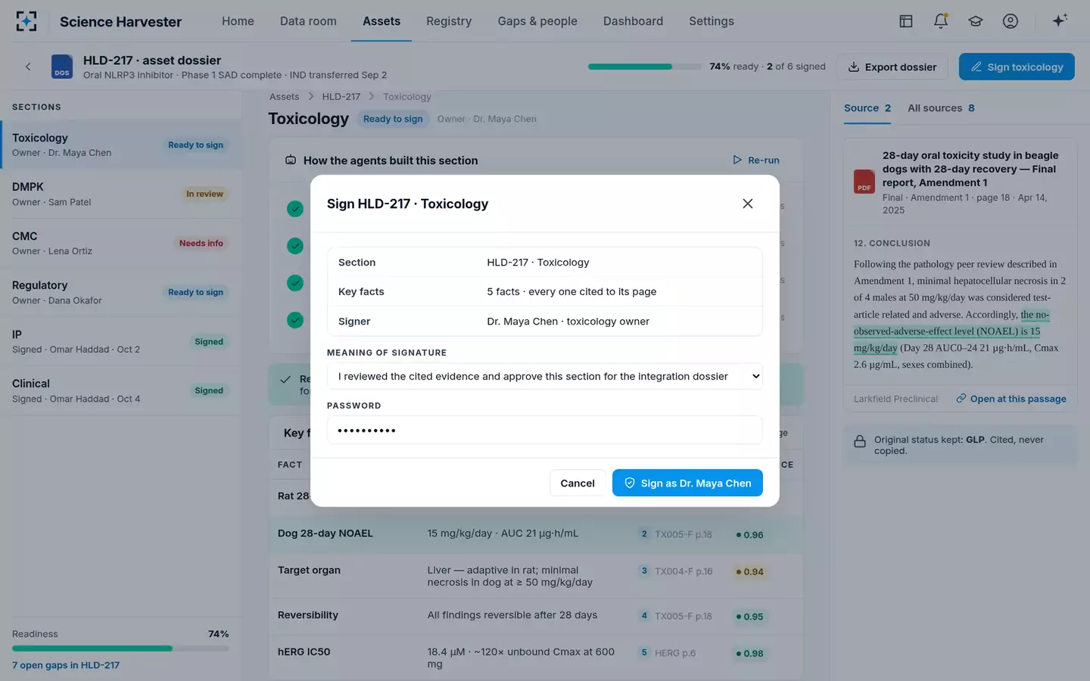The height and width of the screenshot is (681, 1090).
Task: Open the Home nav item
Action: click(x=238, y=21)
